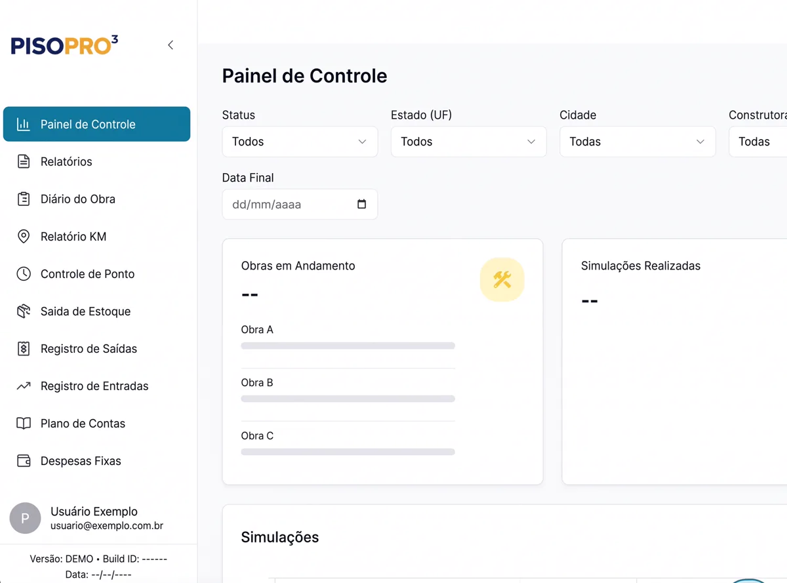
Task: Click the user avatar with letter P
Action: click(x=25, y=518)
